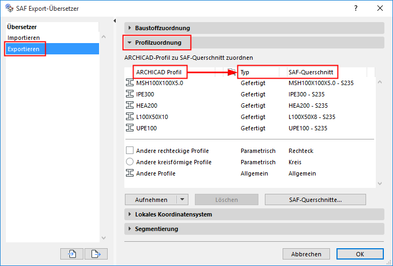This screenshot has width=393, height=266.
Task: Click the SAF Export-Übersetzer title bar icon
Action: [9, 8]
